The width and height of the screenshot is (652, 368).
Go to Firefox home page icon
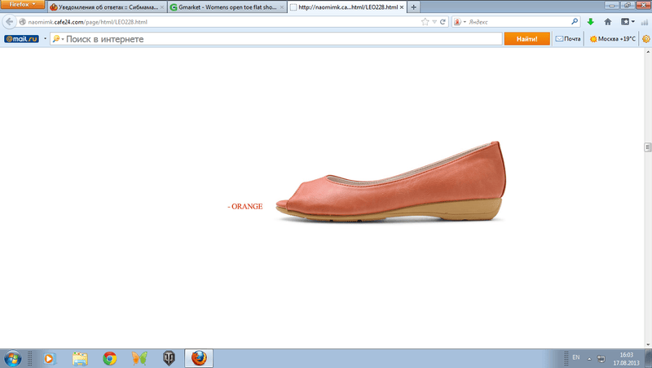[608, 22]
